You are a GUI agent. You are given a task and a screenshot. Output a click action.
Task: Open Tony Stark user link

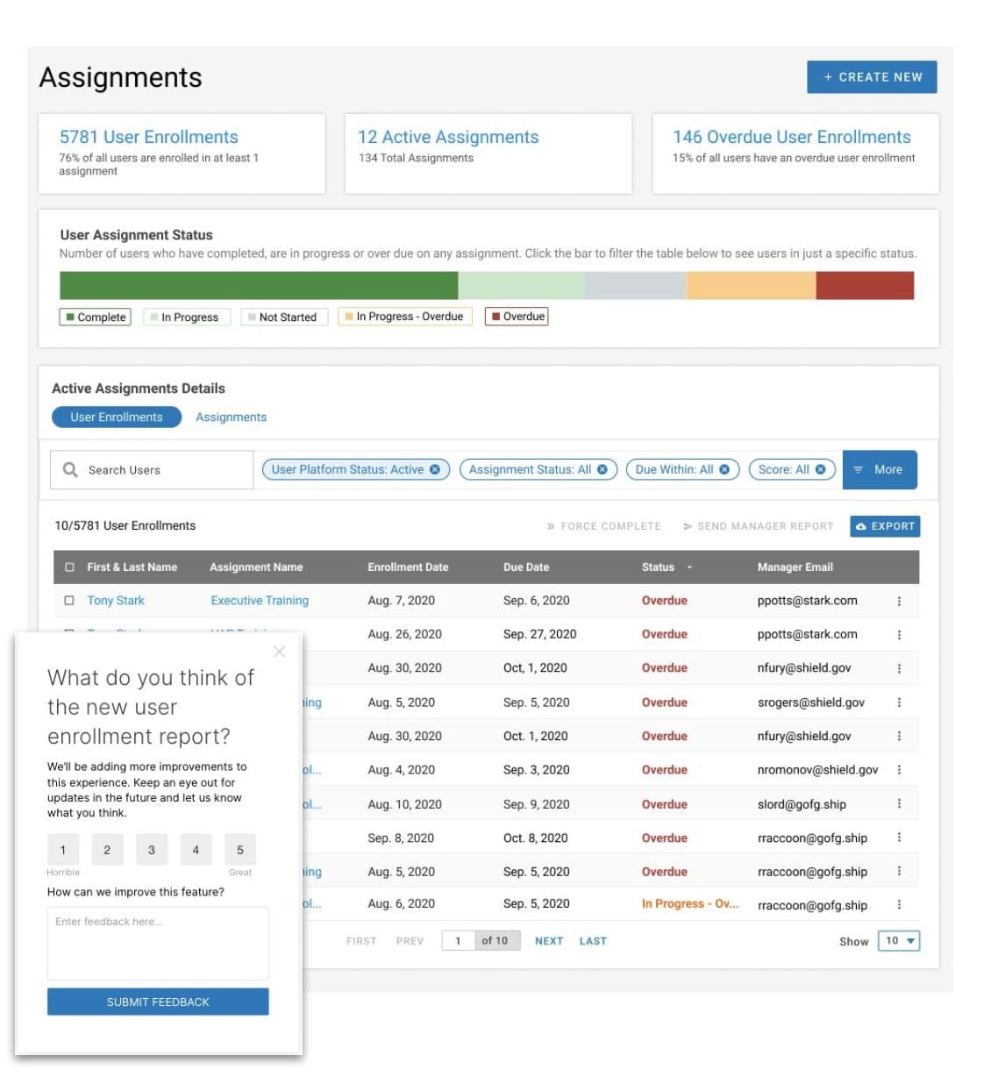116,601
